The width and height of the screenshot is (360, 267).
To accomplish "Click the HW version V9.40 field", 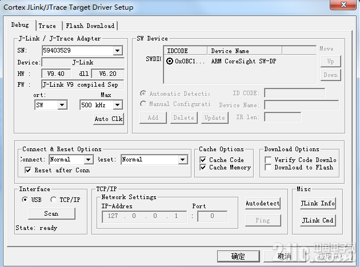I will [56, 74].
